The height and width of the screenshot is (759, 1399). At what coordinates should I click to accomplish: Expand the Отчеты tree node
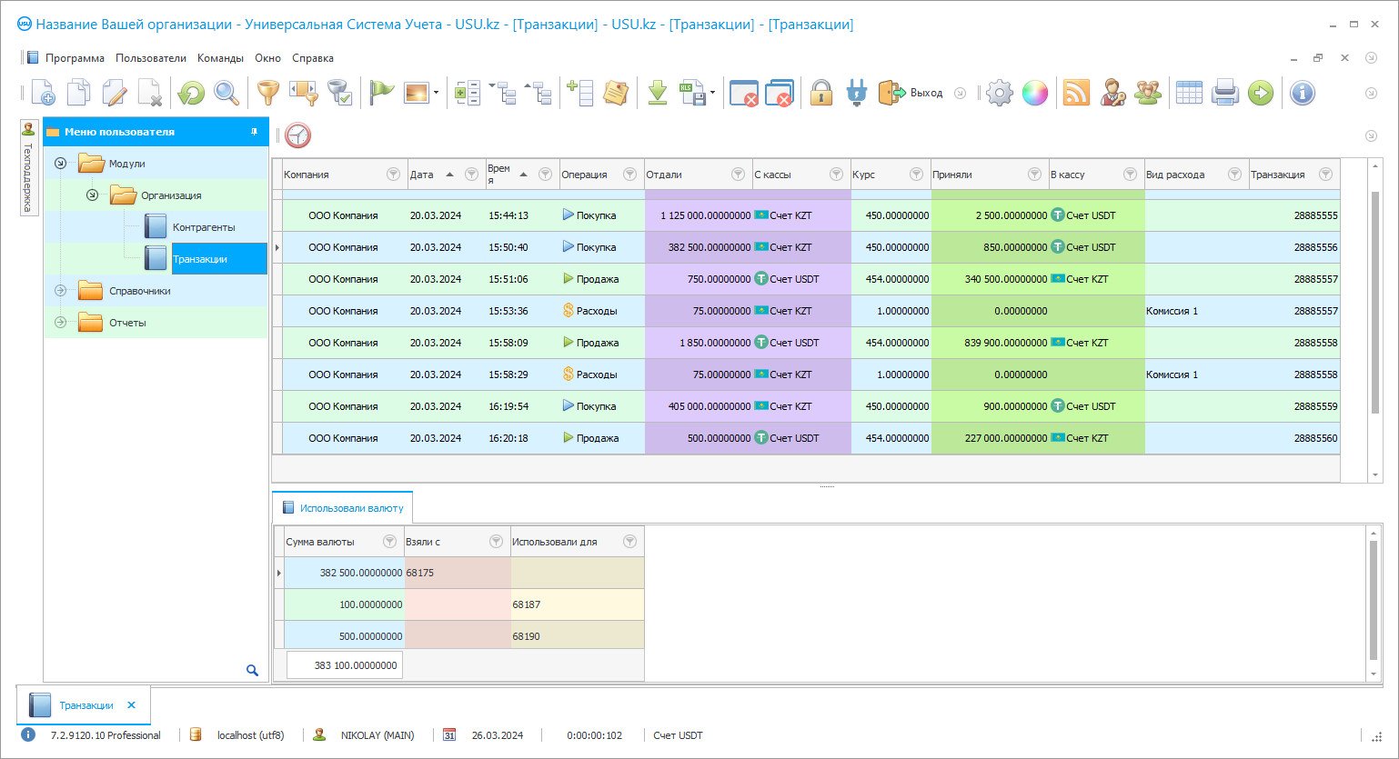[61, 323]
